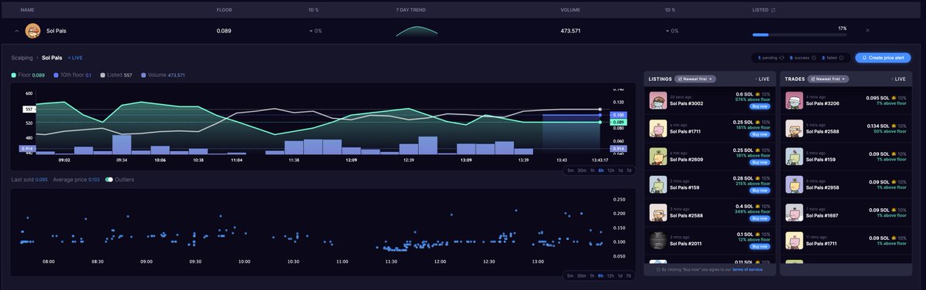Toggle the Floor series in chart legend
The image size is (926, 290).
click(28, 75)
